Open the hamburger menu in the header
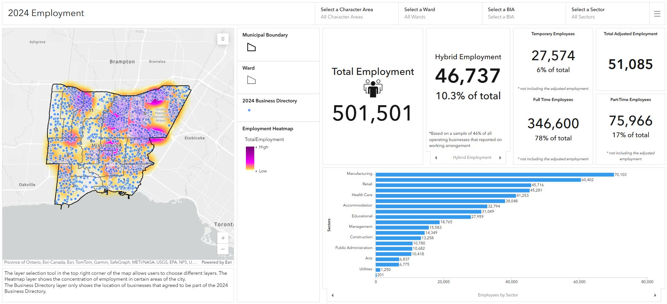 pos(657,14)
